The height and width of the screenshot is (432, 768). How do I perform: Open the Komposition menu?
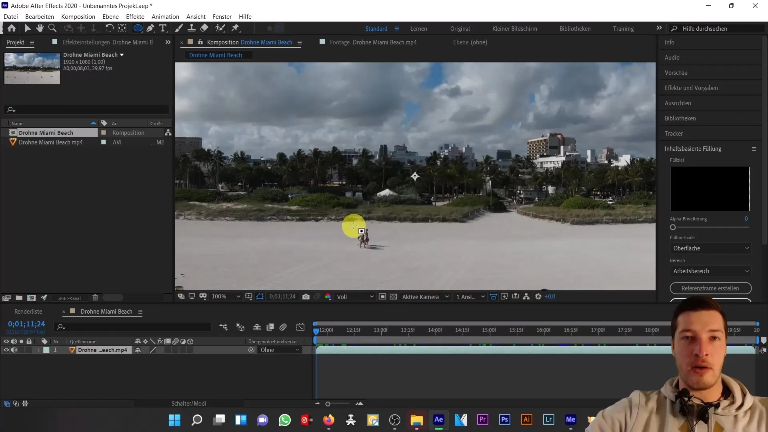[78, 16]
